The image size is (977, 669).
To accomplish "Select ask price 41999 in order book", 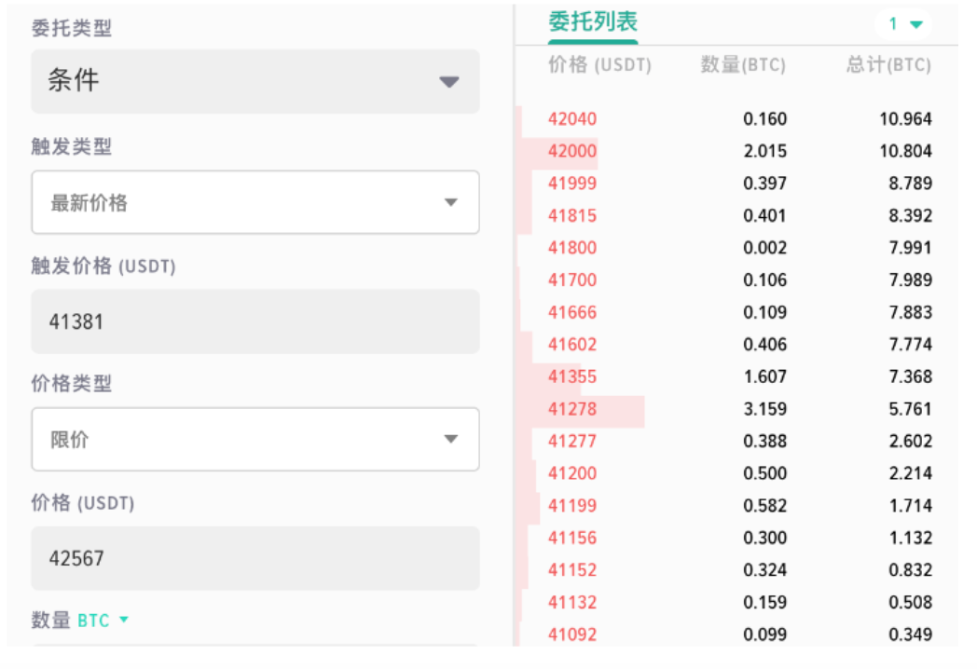I will (572, 184).
